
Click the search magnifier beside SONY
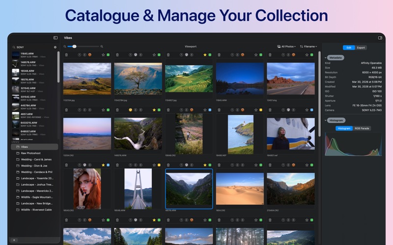click(14, 47)
